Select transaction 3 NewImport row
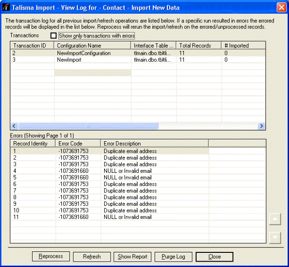 point(138,60)
